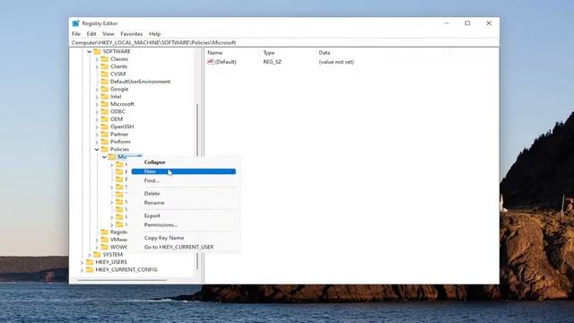Select the Clients folder icon
Viewport: 574px width, 323px height.
(x=105, y=66)
